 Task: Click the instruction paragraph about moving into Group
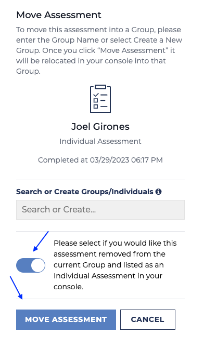point(99,50)
